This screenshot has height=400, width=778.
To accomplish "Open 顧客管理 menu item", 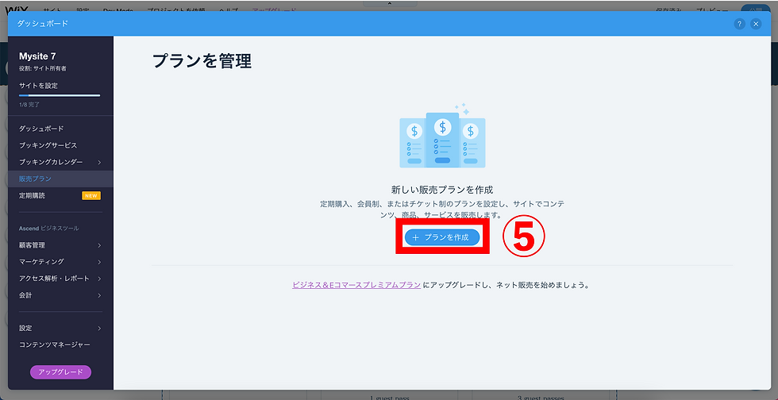I will coord(33,245).
